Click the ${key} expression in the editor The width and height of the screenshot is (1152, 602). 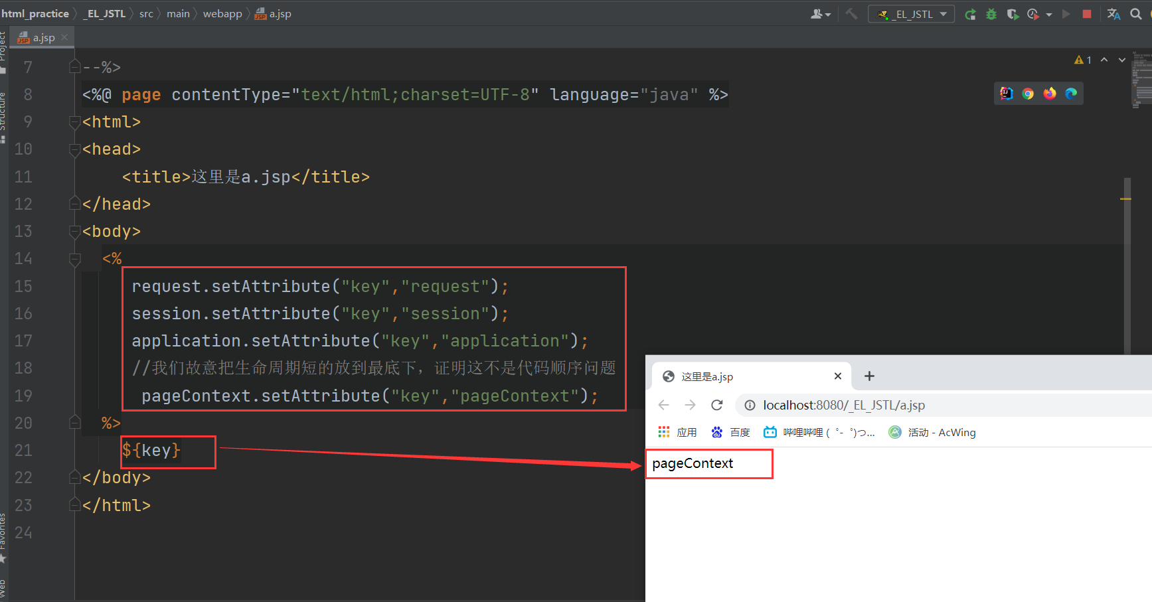pyautogui.click(x=151, y=450)
